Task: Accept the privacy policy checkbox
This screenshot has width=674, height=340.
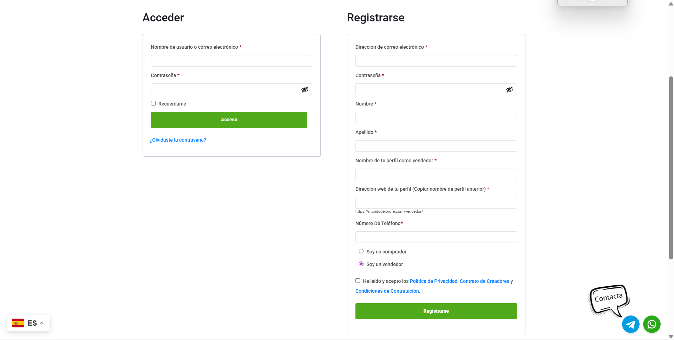Action: (358, 281)
